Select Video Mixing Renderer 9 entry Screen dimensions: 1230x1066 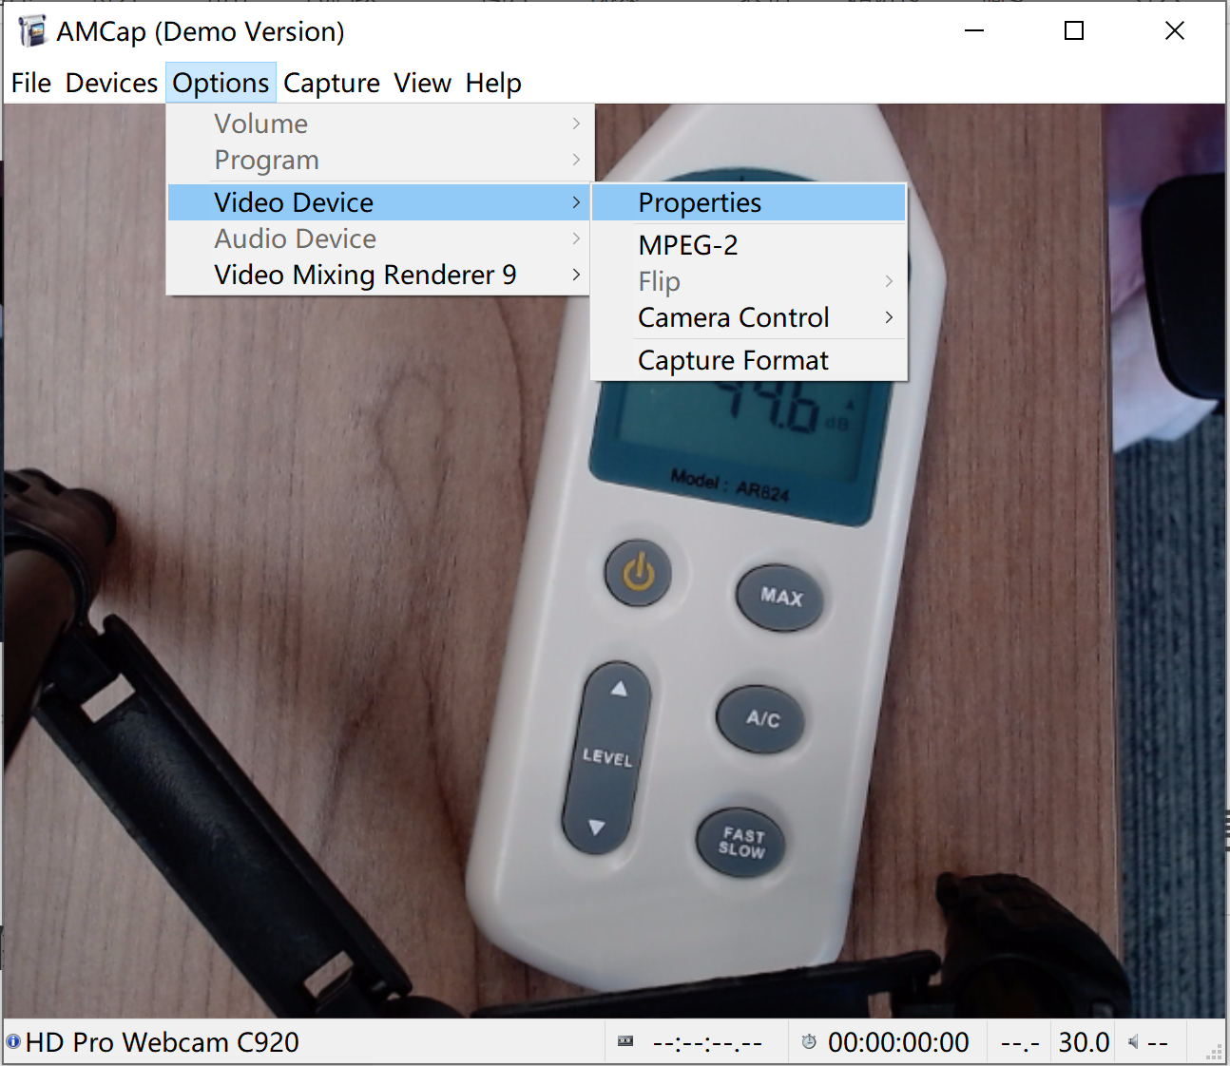(x=378, y=275)
